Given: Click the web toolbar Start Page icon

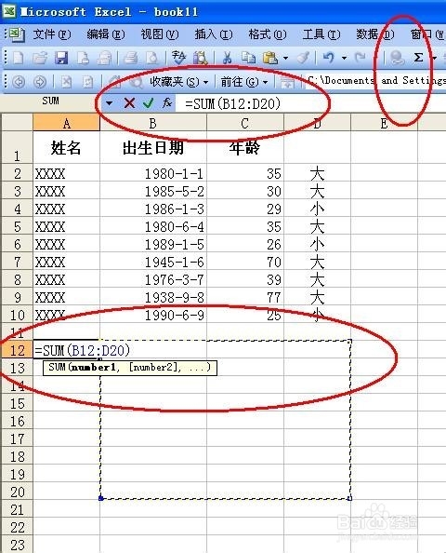Looking at the screenshot, I should tap(114, 82).
